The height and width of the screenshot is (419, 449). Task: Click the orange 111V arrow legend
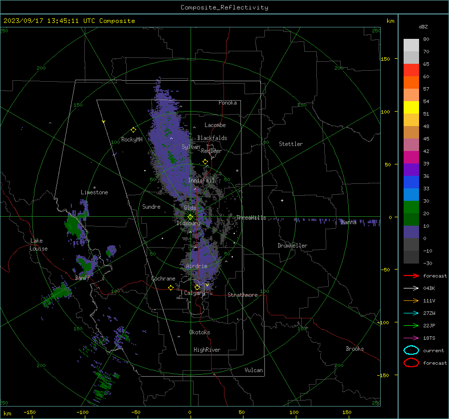click(x=411, y=300)
